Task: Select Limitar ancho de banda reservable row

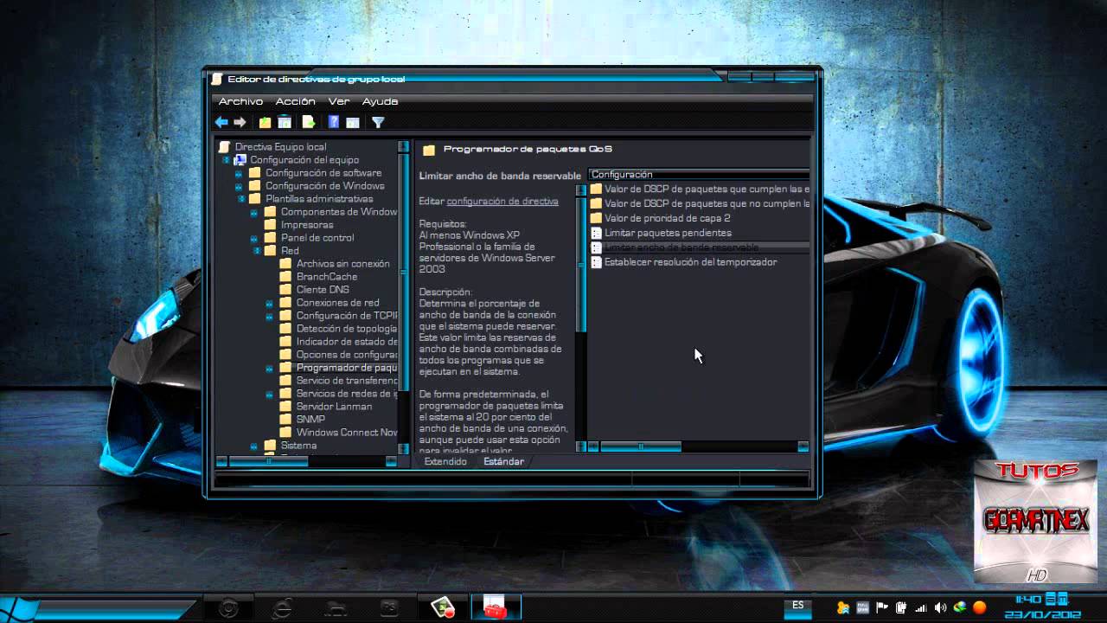Action: pos(699,247)
